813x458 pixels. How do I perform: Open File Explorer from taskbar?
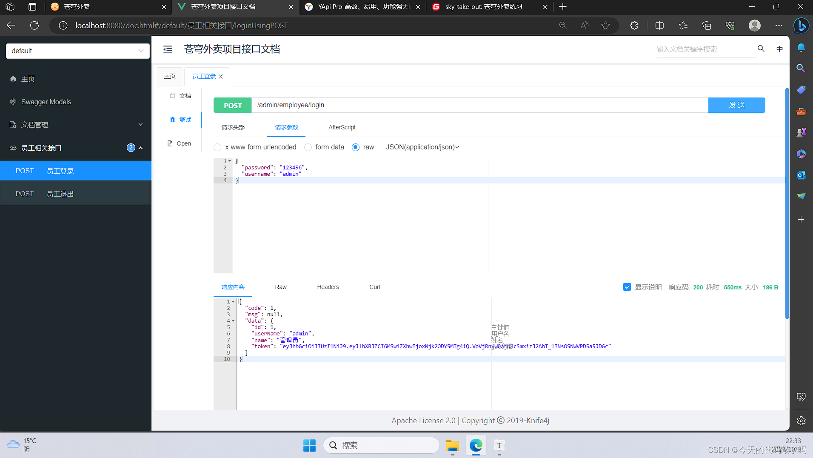point(452,445)
